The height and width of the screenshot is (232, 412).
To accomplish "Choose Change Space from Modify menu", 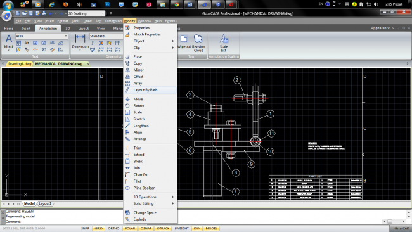I will click(x=150, y=212).
